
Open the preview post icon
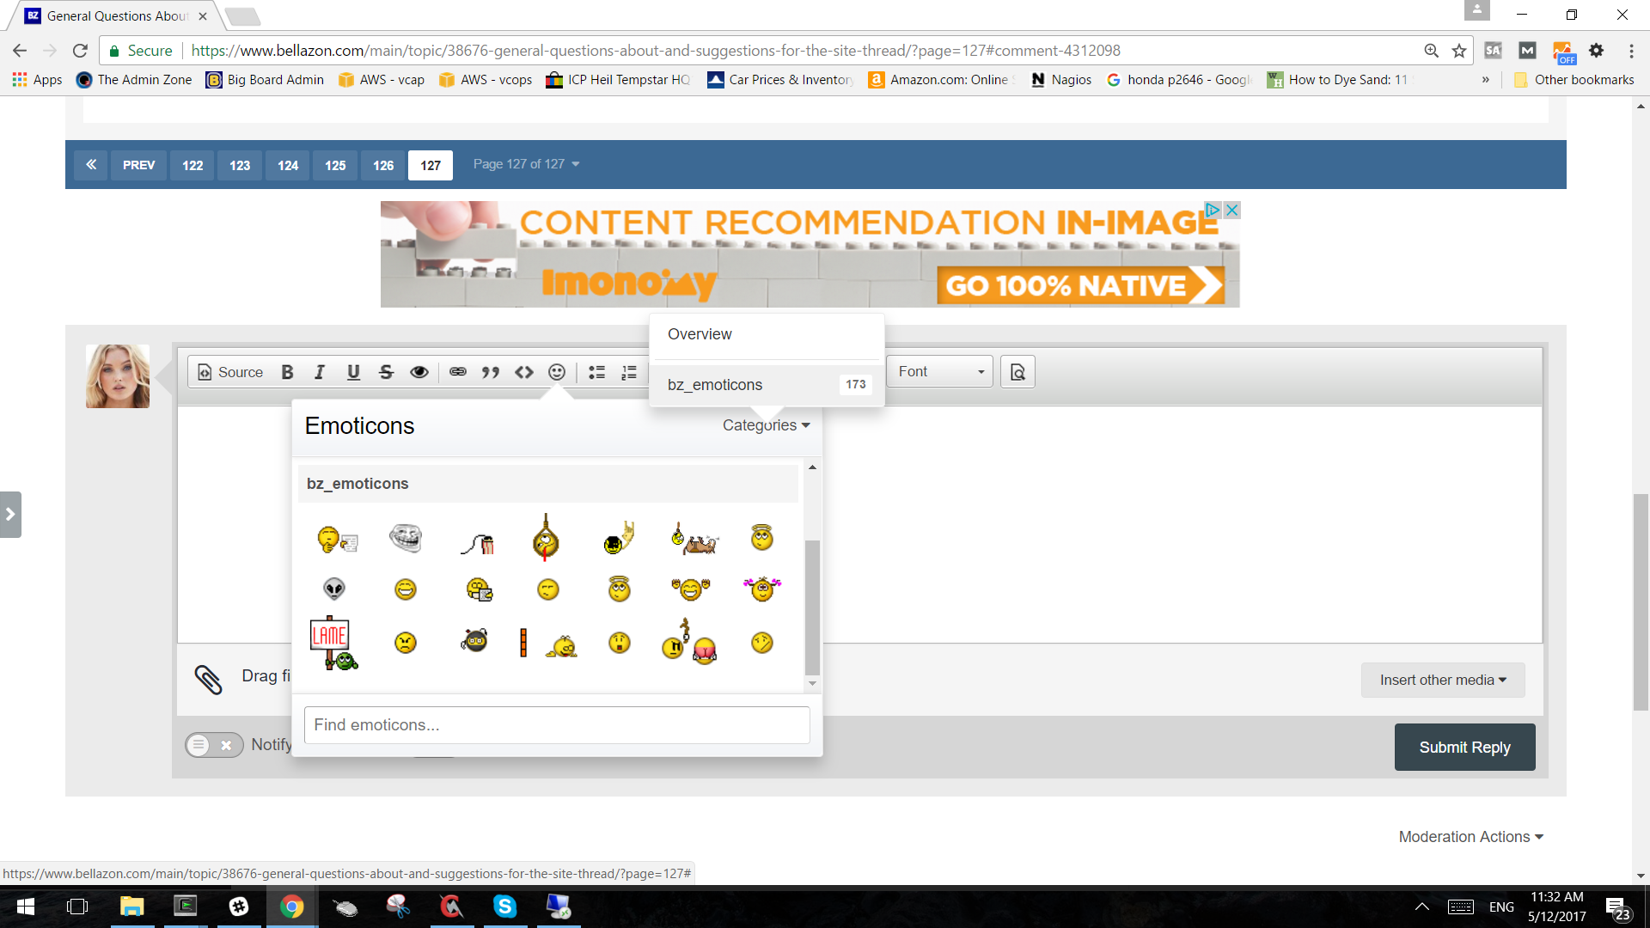[1017, 372]
